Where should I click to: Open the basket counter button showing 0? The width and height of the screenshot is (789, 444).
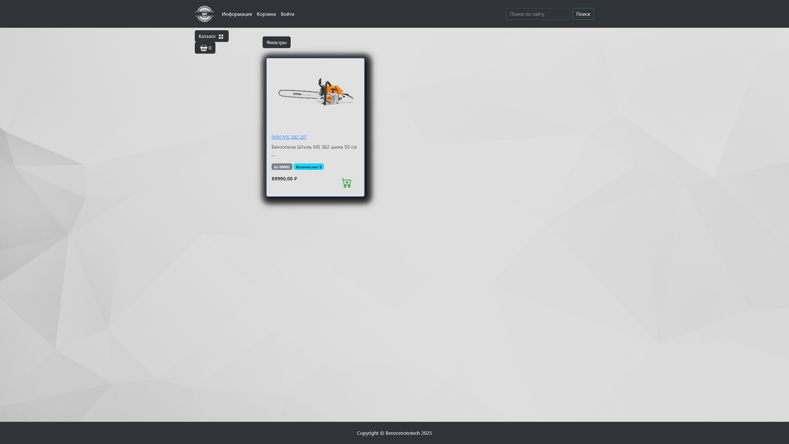[x=205, y=48]
